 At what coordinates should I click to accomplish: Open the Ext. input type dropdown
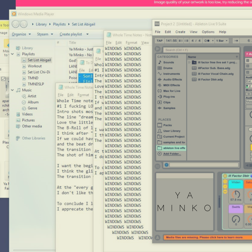(x=249, y=81)
